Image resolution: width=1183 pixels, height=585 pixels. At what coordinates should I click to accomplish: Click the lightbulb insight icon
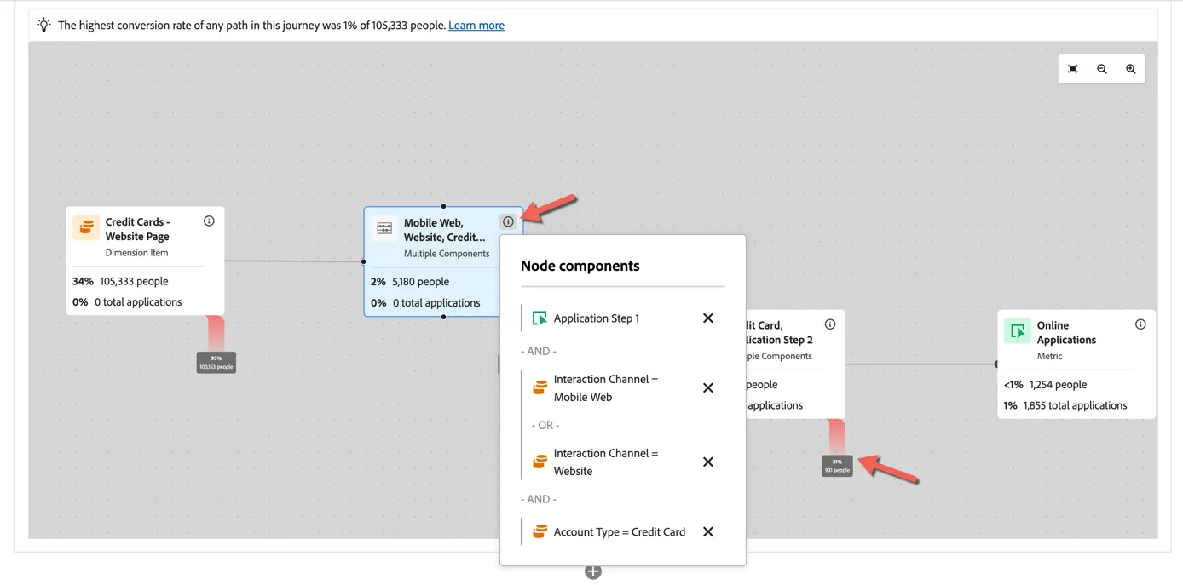(x=44, y=25)
